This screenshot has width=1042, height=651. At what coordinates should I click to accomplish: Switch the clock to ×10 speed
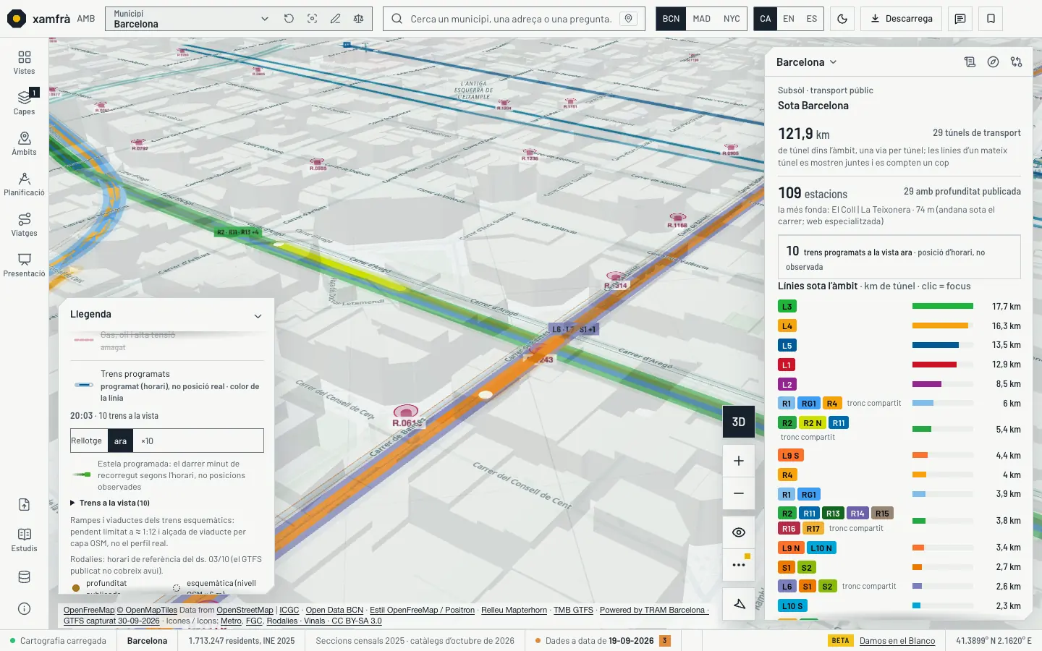tap(147, 441)
